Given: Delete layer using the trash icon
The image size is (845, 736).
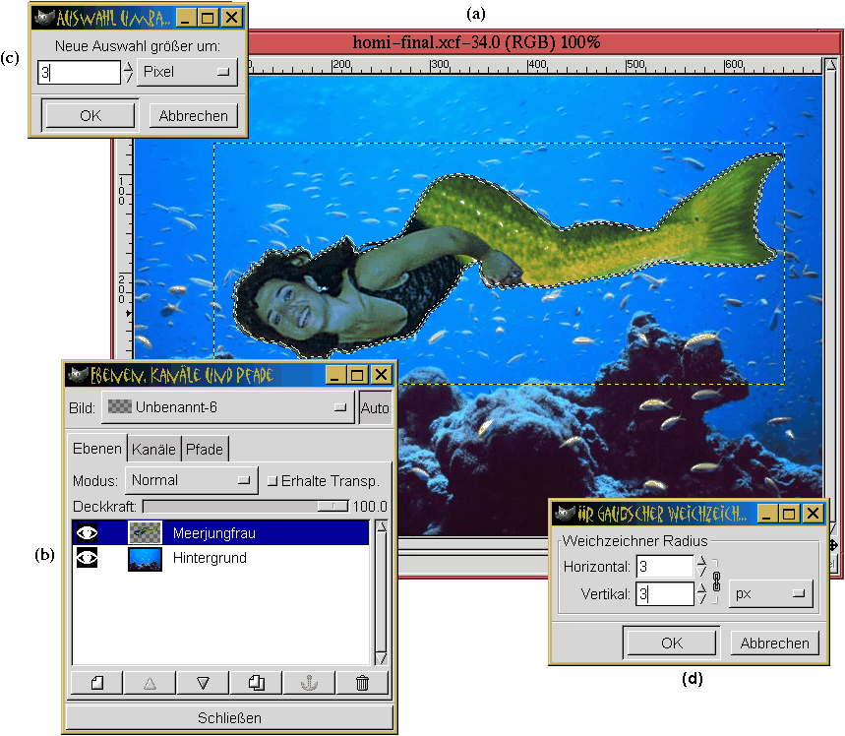Looking at the screenshot, I should [x=362, y=683].
